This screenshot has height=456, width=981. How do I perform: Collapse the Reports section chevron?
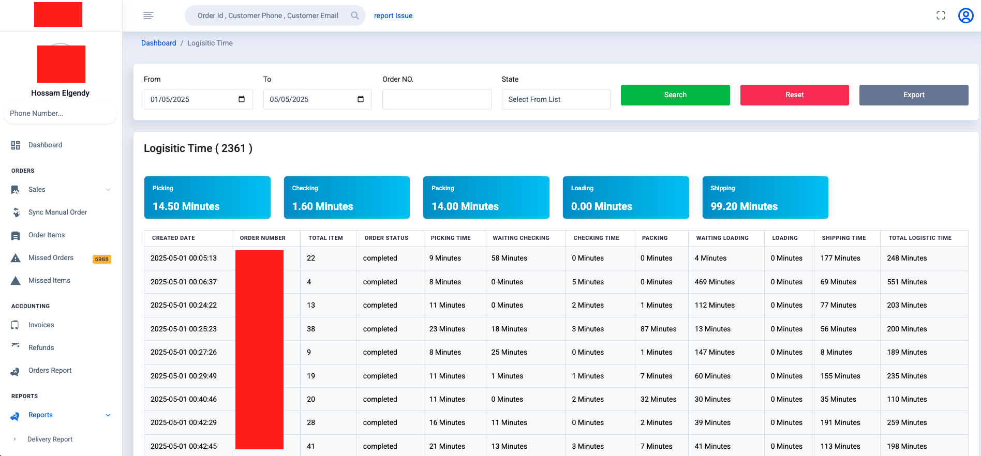pos(108,415)
